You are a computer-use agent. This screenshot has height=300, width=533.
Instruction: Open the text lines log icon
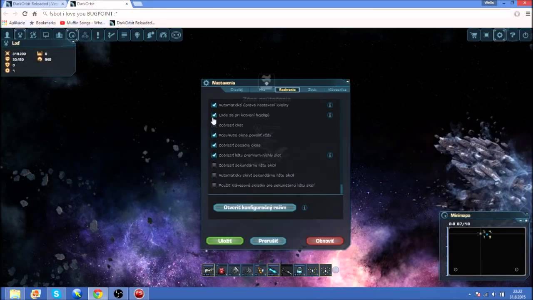point(124,35)
